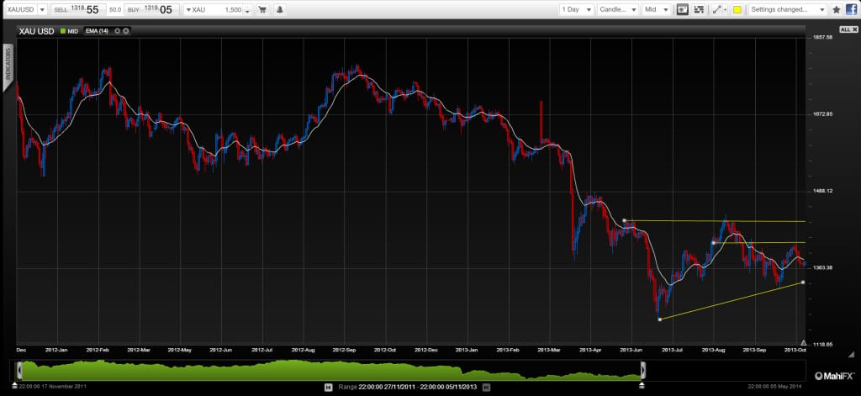Screen dimensions: 861x396
Task: Expand the drawing tool options arrow
Action: 725,10
